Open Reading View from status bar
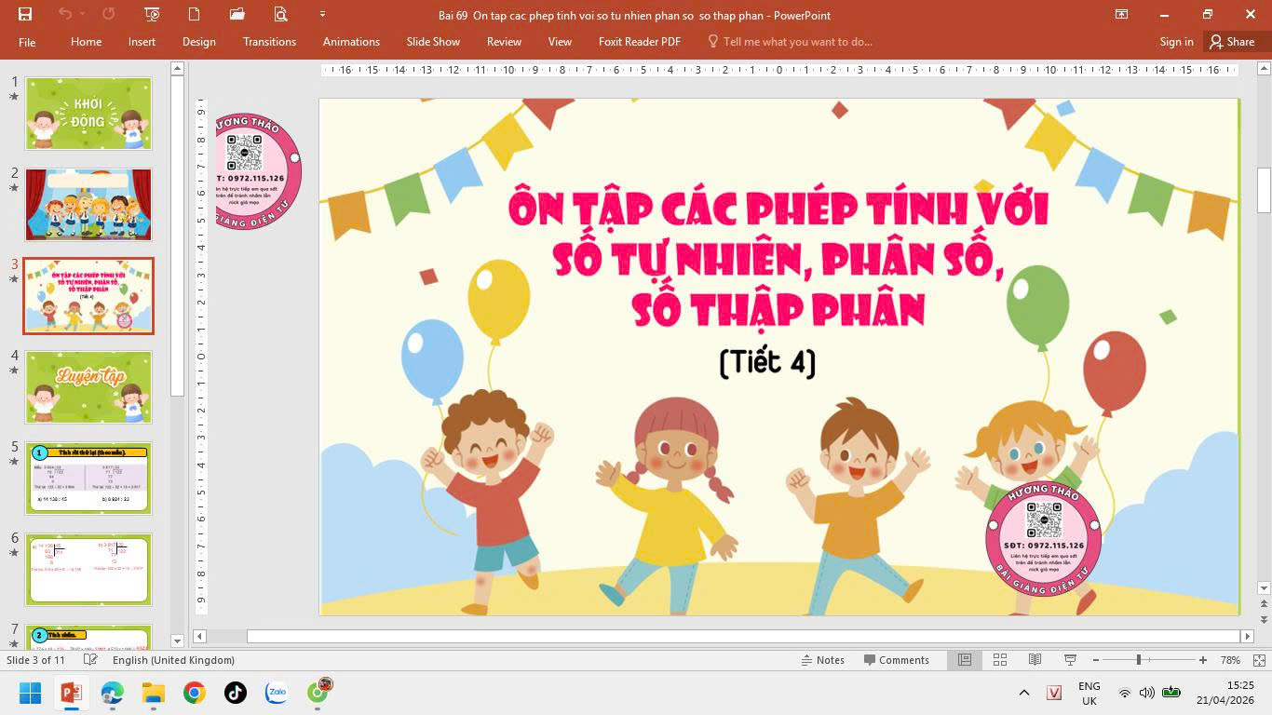1272x715 pixels. coord(1035,660)
